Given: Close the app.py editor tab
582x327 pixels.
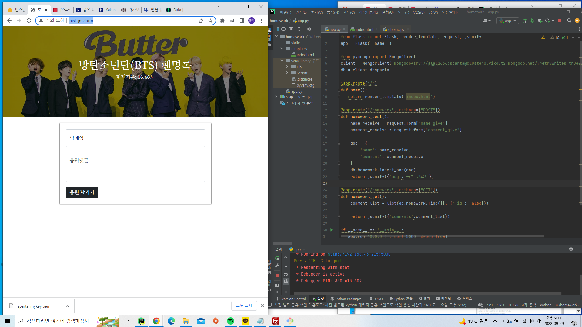Looking at the screenshot, I should pos(344,30).
